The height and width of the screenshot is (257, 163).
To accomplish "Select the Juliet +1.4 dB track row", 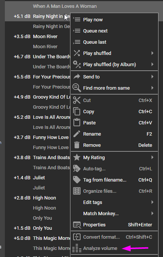I will [x=38, y=178].
